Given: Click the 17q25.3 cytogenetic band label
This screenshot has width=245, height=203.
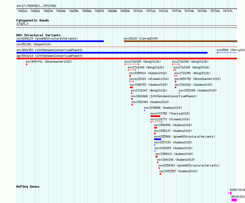Looking at the screenshot, I should point(22,24).
